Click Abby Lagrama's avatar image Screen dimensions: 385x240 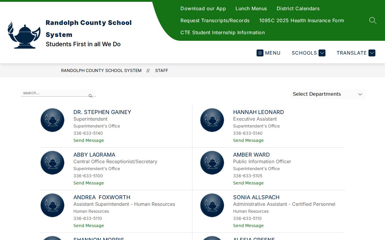click(52, 163)
